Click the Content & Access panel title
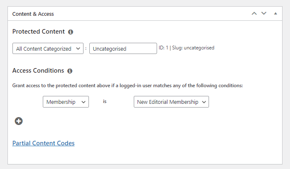The height and width of the screenshot is (169, 290). pos(33,14)
